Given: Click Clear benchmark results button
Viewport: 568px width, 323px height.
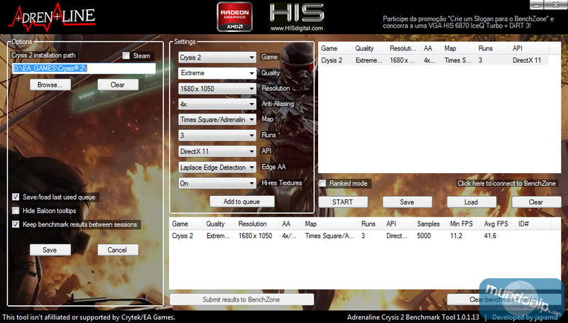Looking at the screenshot, I should pyautogui.click(x=504, y=300).
